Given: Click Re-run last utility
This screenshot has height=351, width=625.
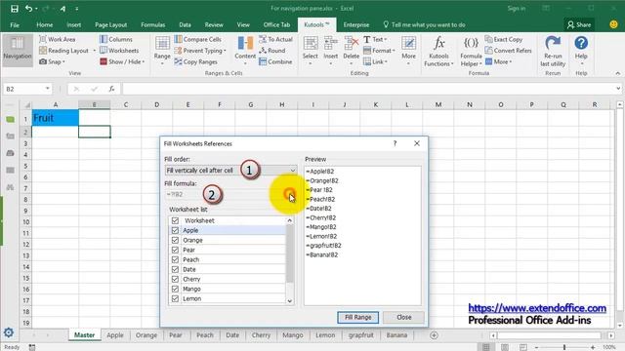Looking at the screenshot, I should click(x=553, y=51).
